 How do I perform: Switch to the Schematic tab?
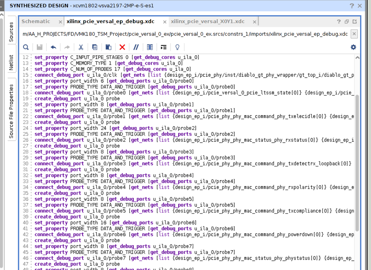36,22
